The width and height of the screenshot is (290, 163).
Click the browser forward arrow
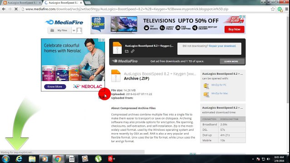point(10,9)
